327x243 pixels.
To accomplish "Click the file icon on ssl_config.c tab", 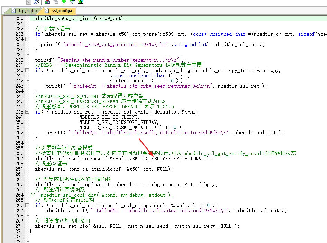I will 46,11.
